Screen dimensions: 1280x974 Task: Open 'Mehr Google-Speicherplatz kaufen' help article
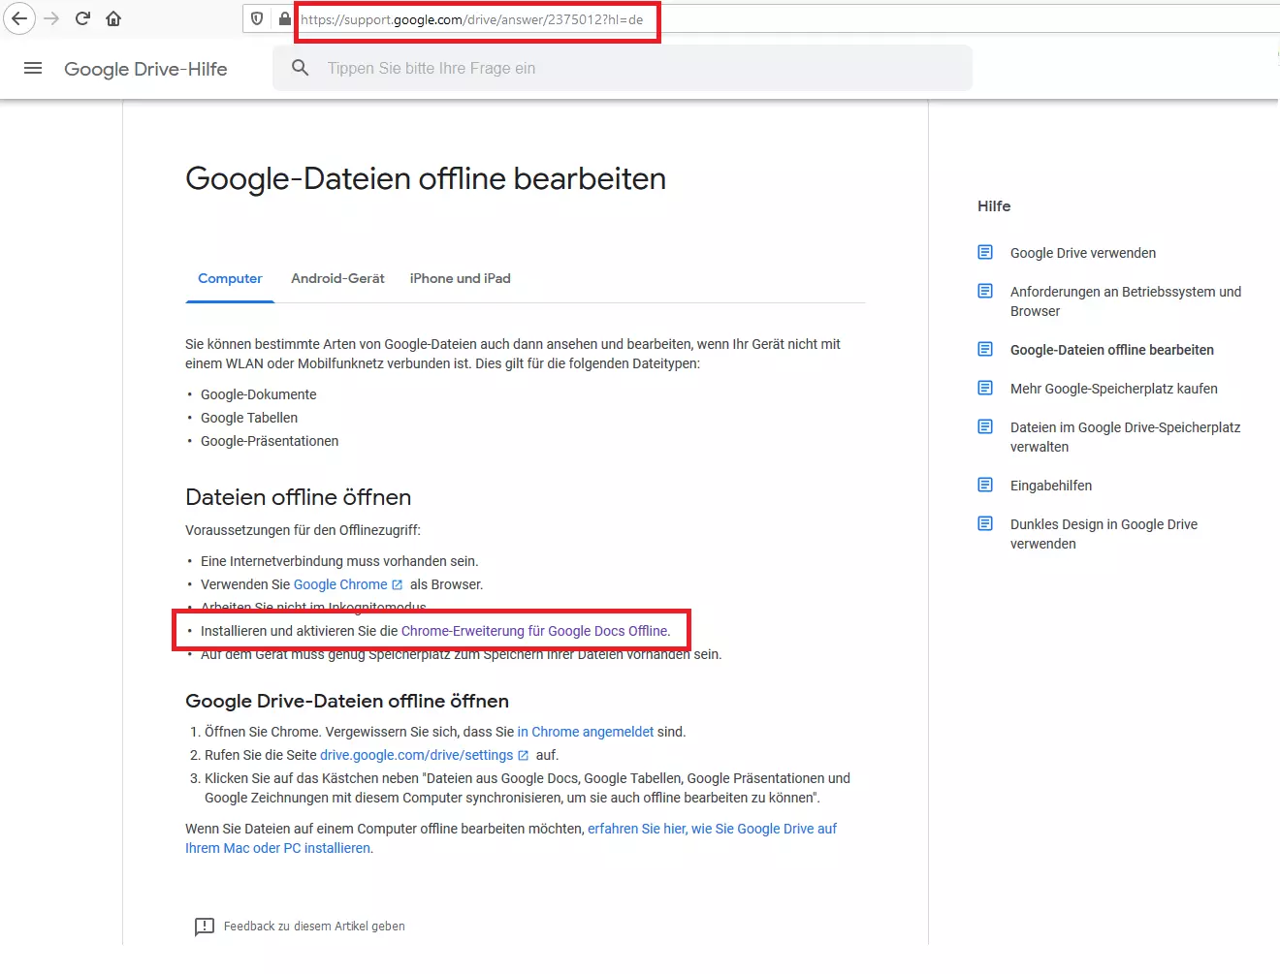click(1113, 389)
